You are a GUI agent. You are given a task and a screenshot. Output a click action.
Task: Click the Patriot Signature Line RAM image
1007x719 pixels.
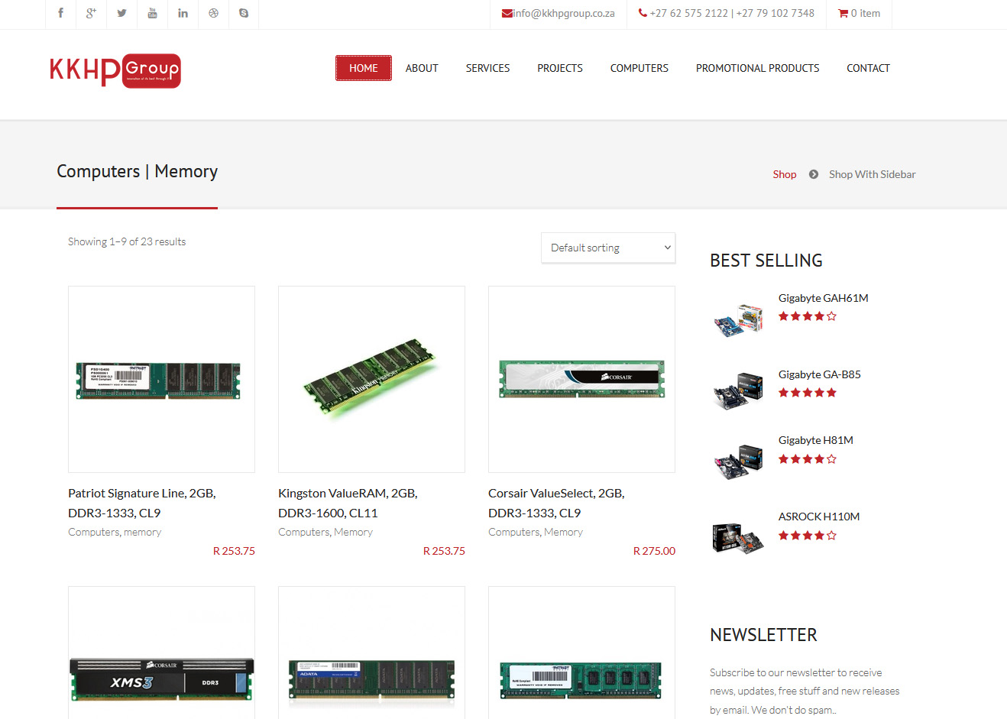coord(161,380)
